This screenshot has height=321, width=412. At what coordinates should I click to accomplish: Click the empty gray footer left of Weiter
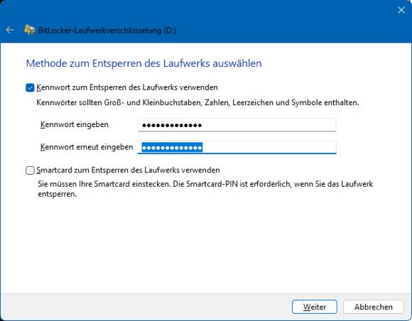[x=144, y=307]
